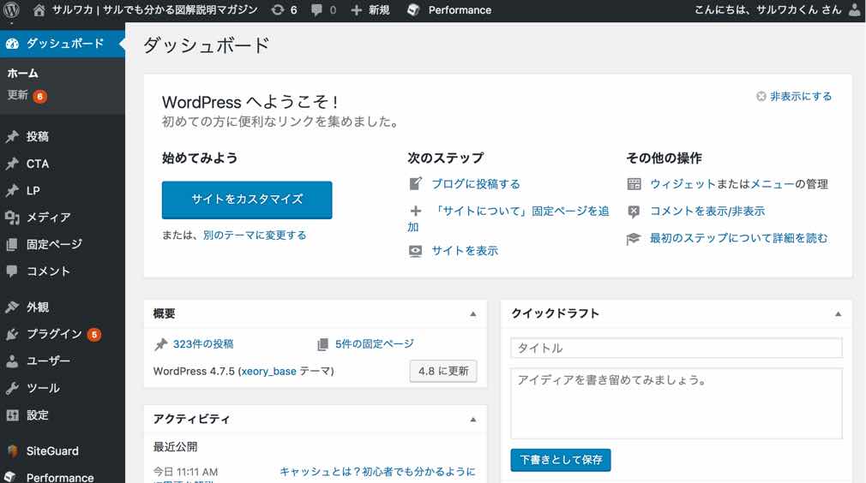Click the graduation cap icon beside 最初のステップ
Screen dimensions: 866x483
pyautogui.click(x=634, y=239)
